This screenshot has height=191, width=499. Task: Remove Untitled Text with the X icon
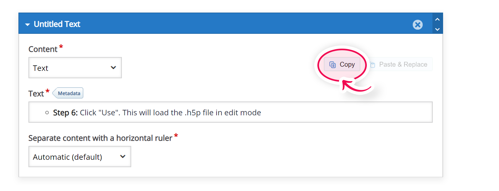coord(418,24)
